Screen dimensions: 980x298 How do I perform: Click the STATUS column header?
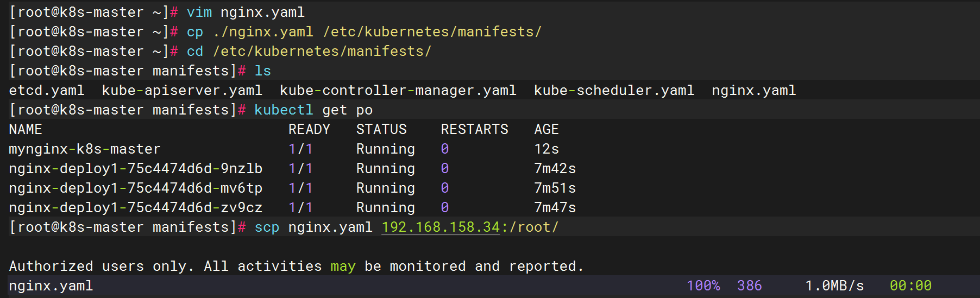coord(381,129)
